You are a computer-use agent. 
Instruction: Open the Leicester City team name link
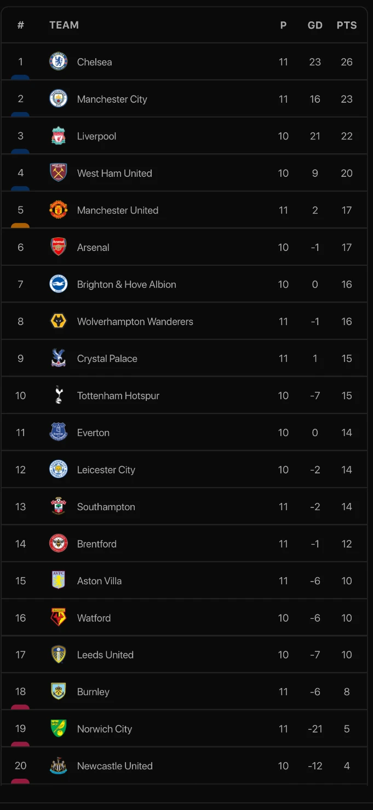click(106, 470)
